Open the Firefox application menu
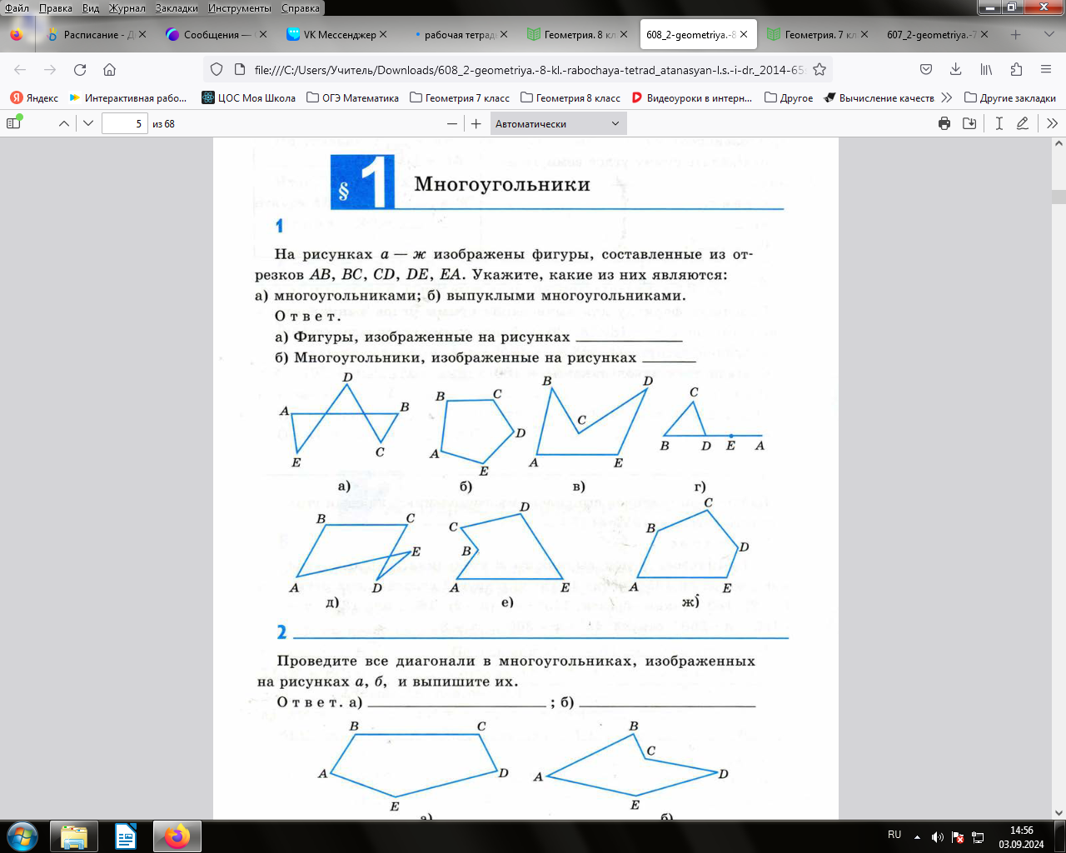Image resolution: width=1066 pixels, height=853 pixels. (x=1046, y=70)
